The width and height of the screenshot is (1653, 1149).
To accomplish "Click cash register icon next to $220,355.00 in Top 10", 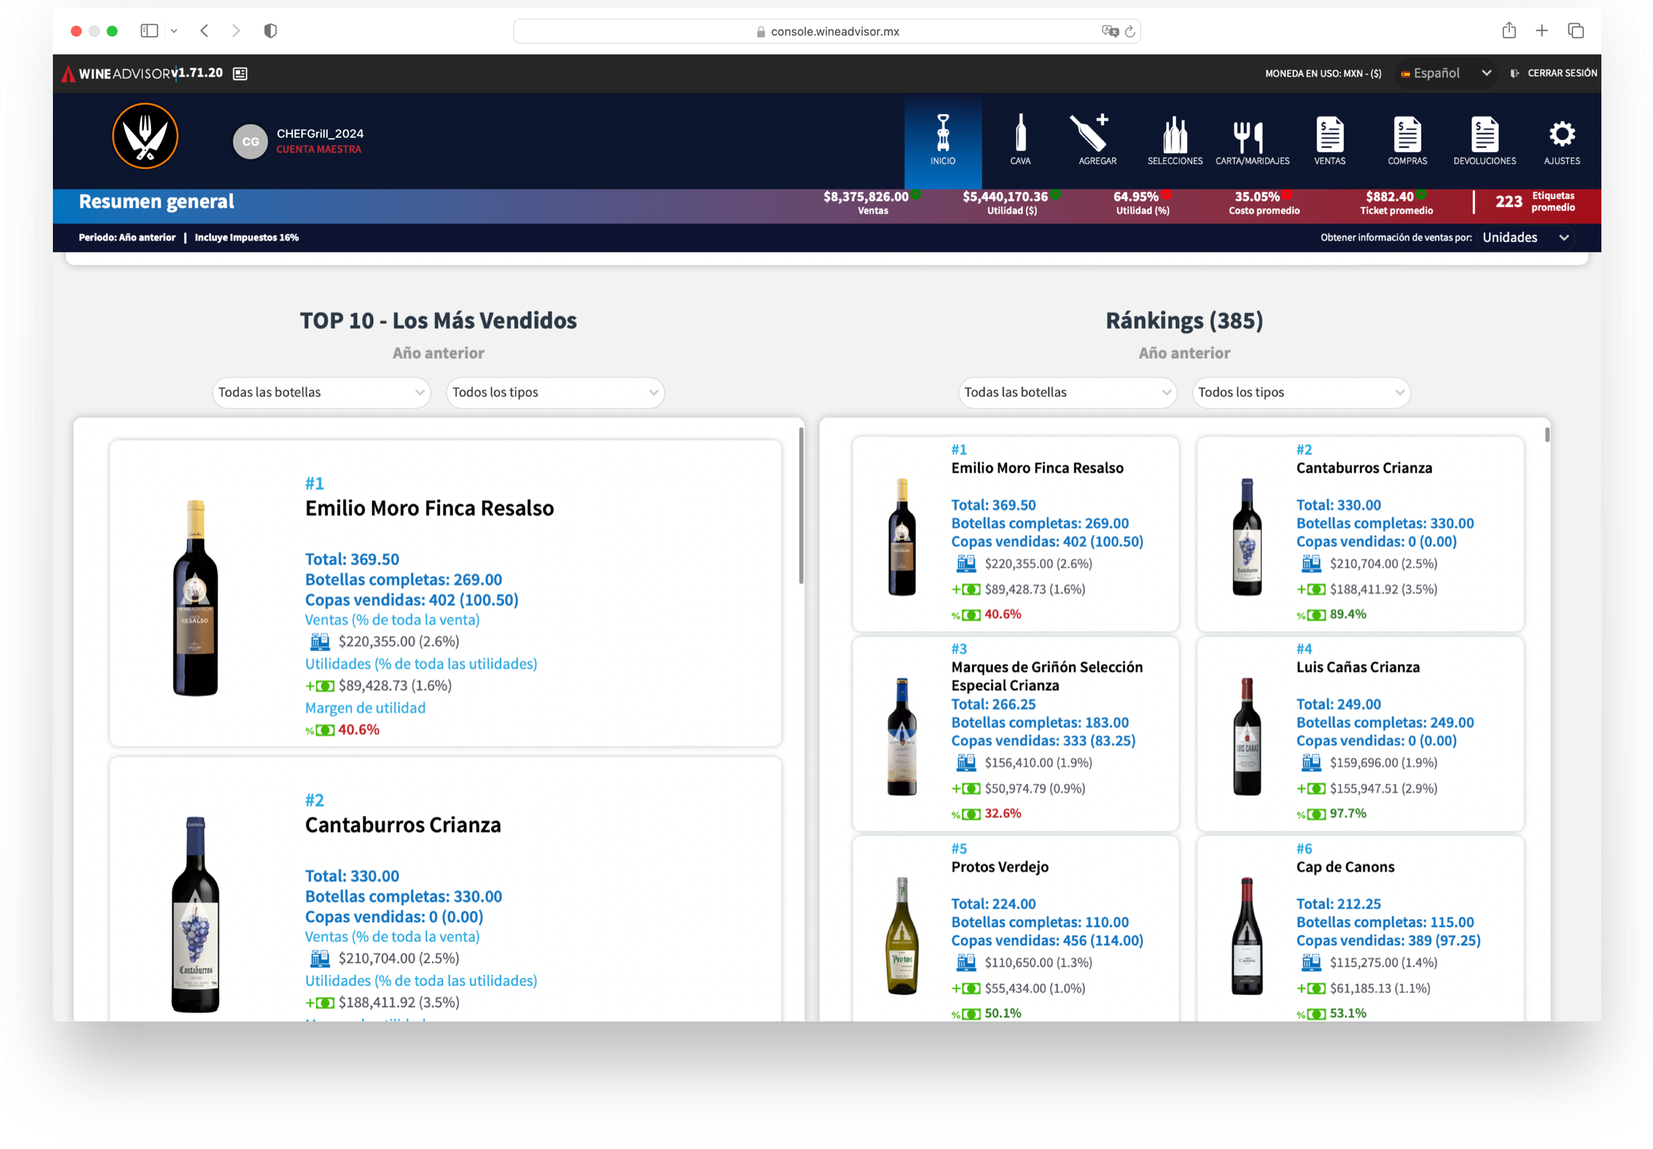I will 319,641.
